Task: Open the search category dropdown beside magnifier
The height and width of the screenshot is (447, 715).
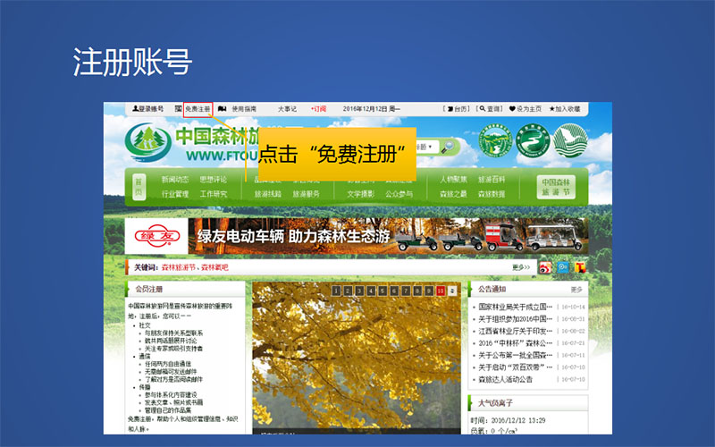Action: tap(429, 146)
